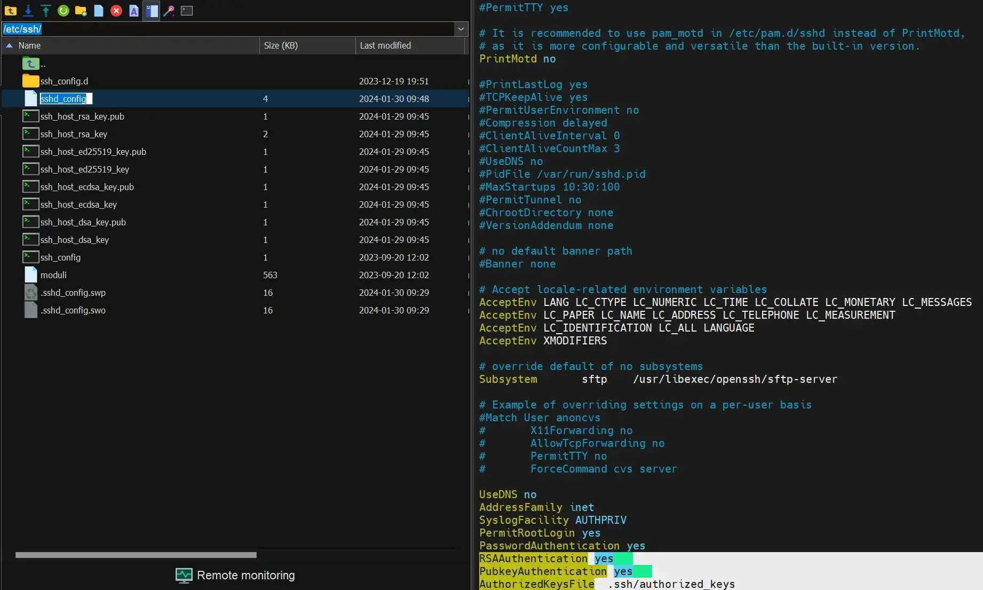Create a new folder with toolbar icon

point(81,11)
